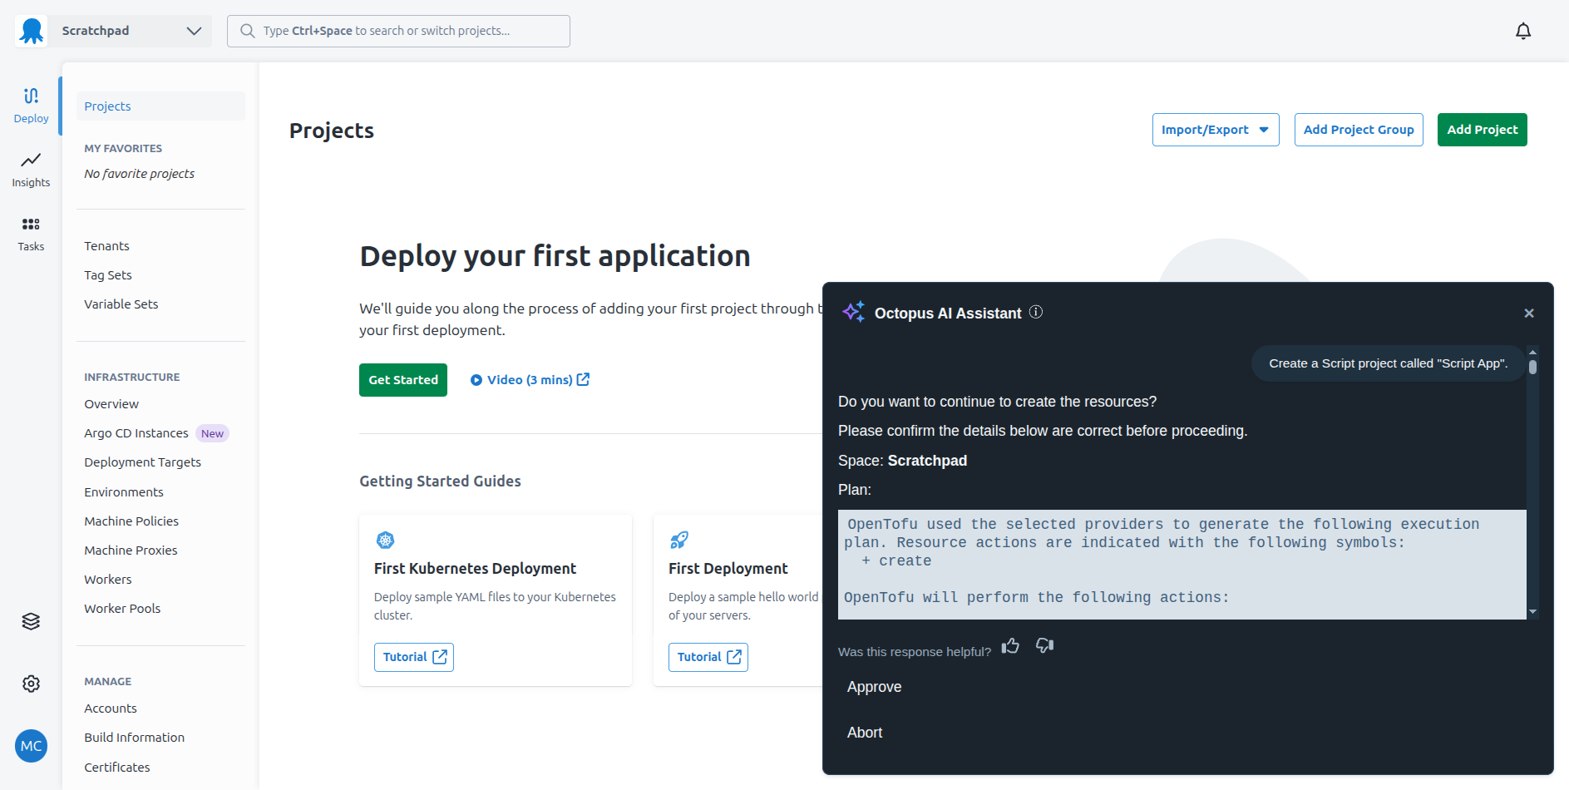The height and width of the screenshot is (790, 1569).
Task: Click the info icon beside Octopus AI Assistant
Action: 1035,312
